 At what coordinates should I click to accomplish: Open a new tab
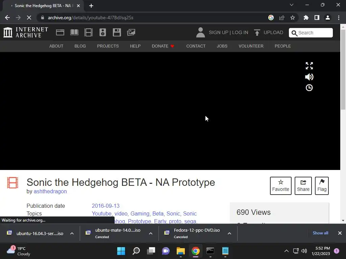coord(91,6)
